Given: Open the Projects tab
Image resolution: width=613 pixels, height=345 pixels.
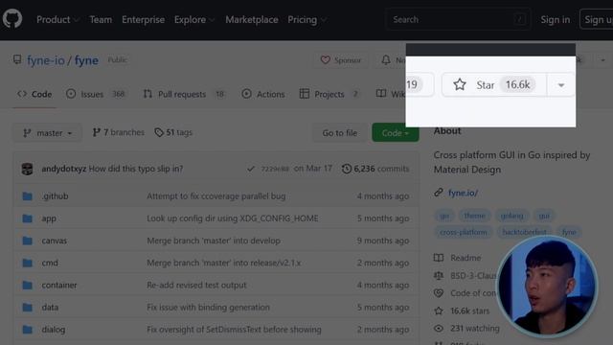Looking at the screenshot, I should coord(329,94).
